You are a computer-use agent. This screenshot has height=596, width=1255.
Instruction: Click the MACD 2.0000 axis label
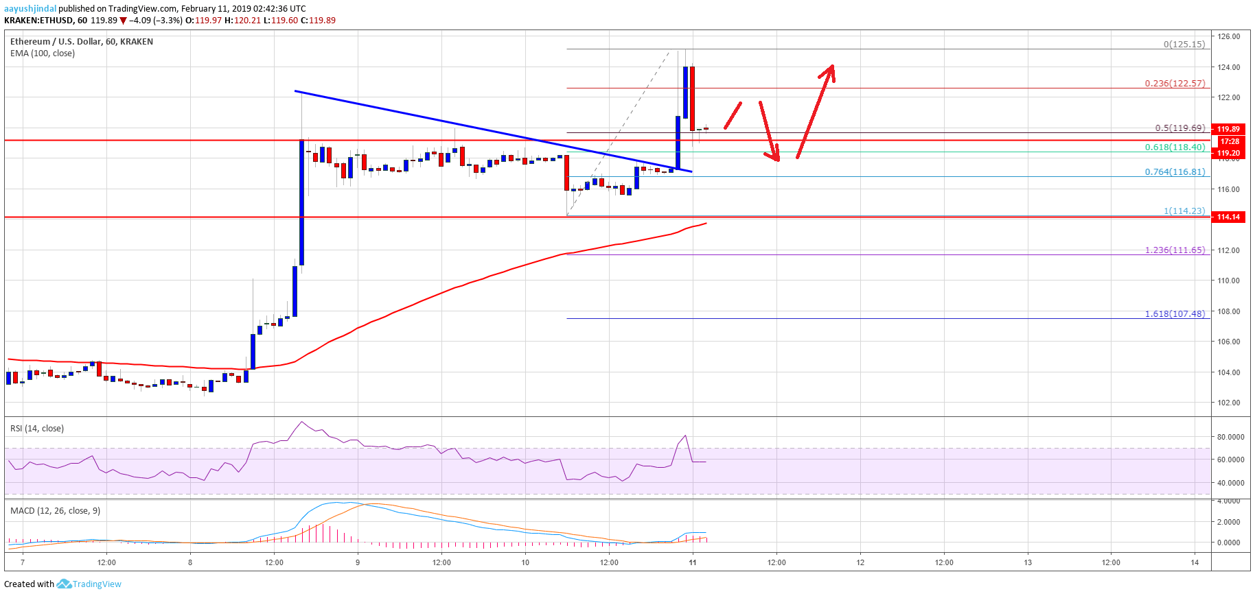pos(1229,522)
